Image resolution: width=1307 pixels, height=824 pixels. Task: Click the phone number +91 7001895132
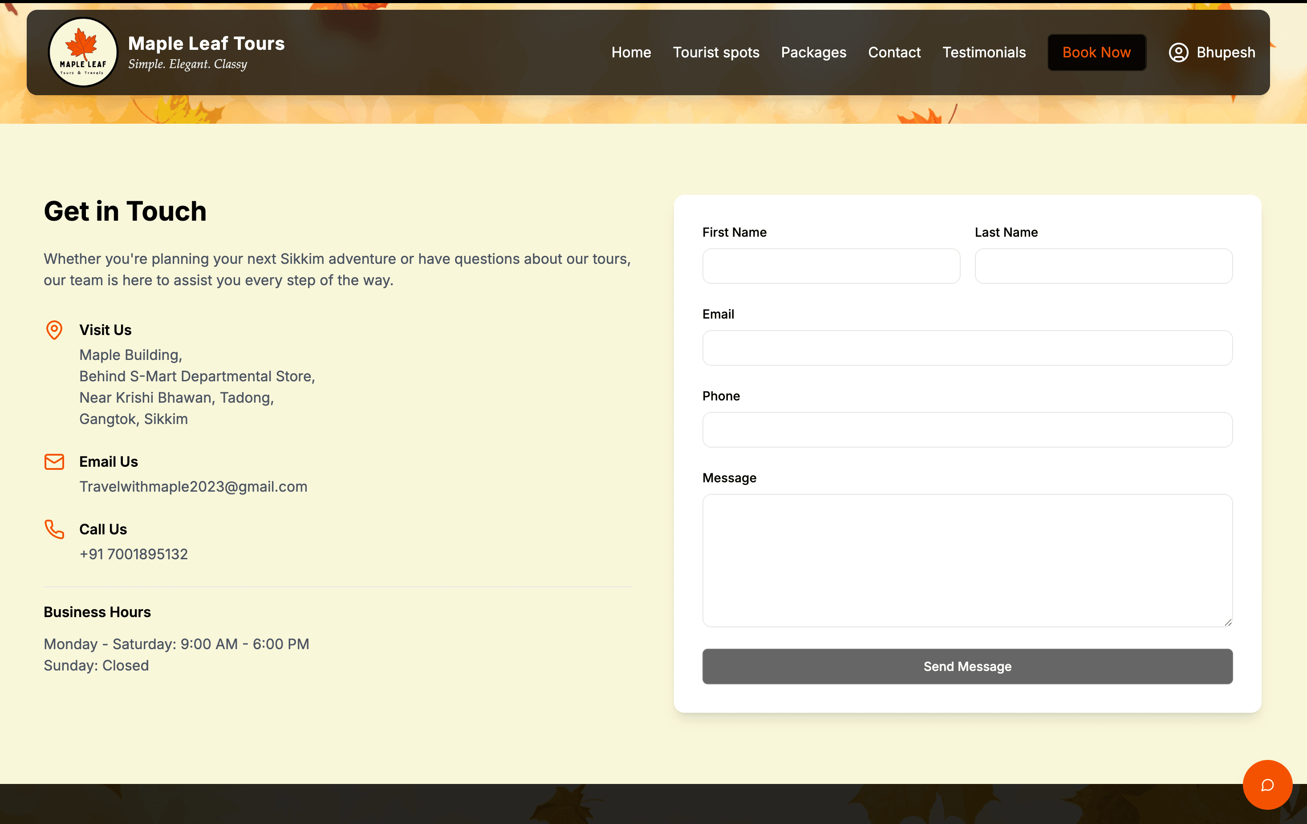(134, 554)
